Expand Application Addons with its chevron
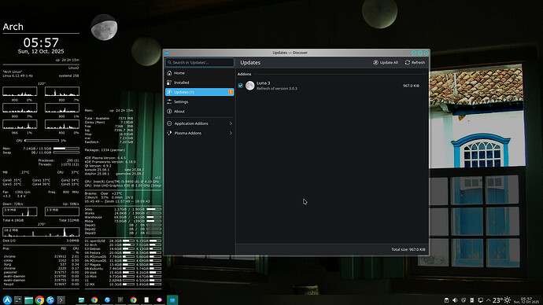The width and height of the screenshot is (543, 305). click(x=231, y=123)
